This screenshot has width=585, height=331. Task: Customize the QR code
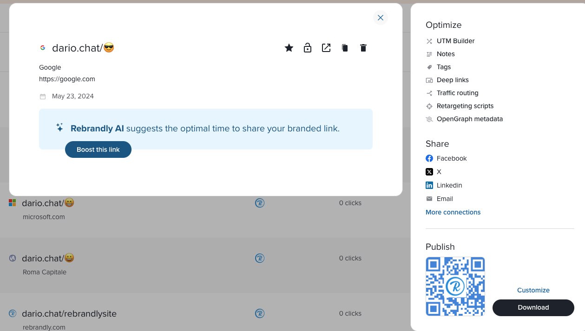[533, 290]
